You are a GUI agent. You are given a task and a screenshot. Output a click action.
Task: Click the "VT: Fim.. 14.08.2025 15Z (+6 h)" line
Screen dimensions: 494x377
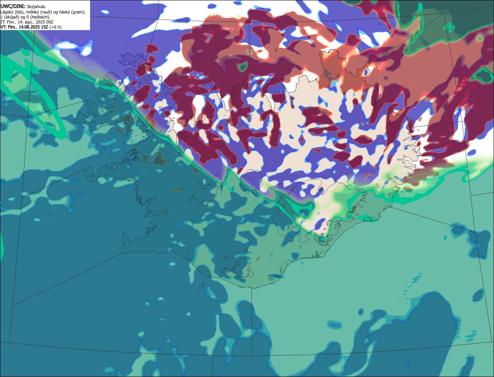(31, 27)
